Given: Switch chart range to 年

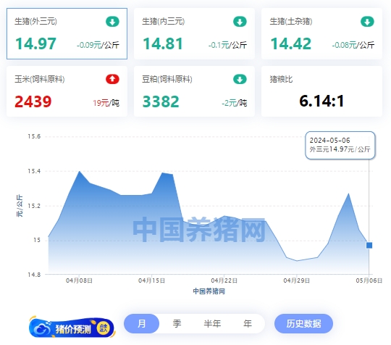Looking at the screenshot, I should [x=248, y=323].
